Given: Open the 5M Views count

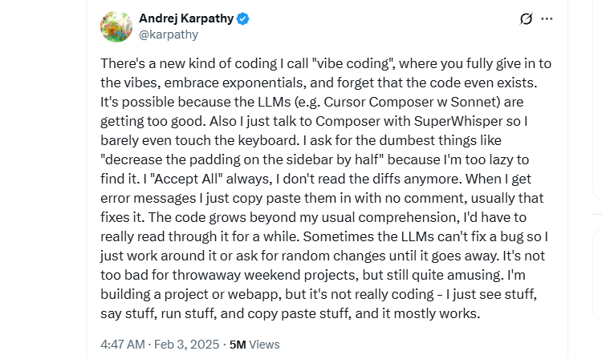Looking at the screenshot, I should (x=254, y=345).
